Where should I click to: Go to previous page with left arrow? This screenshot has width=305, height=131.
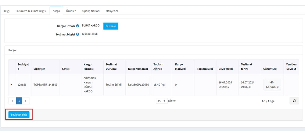tap(12, 101)
